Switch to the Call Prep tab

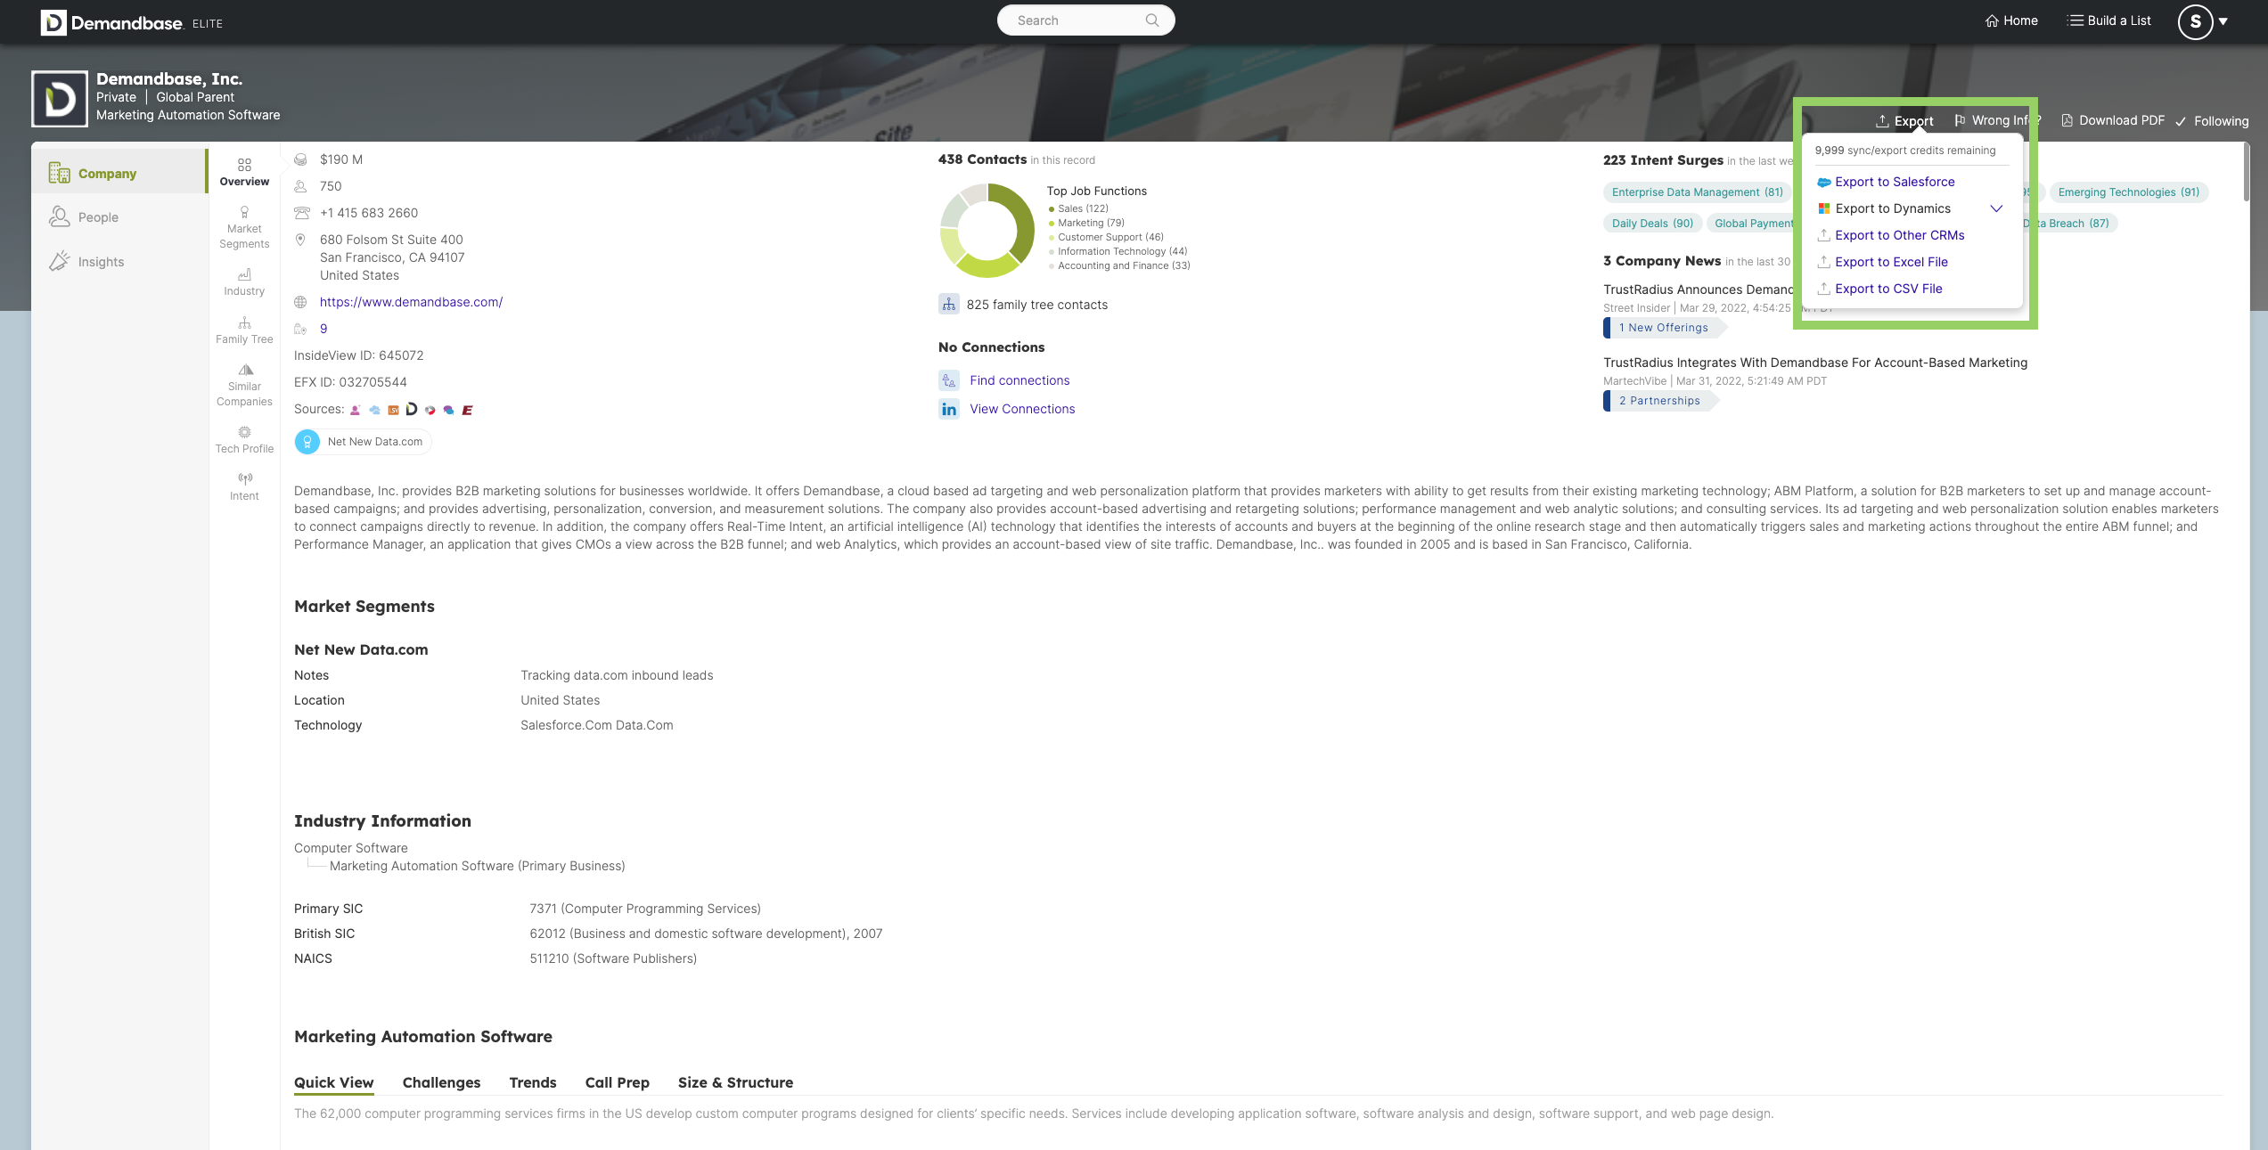point(617,1082)
